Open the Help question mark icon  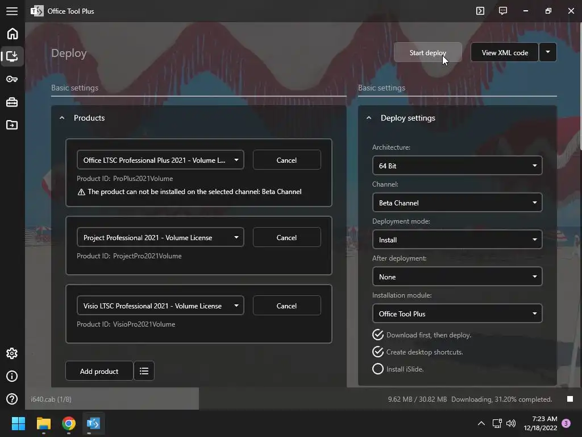pyautogui.click(x=12, y=399)
